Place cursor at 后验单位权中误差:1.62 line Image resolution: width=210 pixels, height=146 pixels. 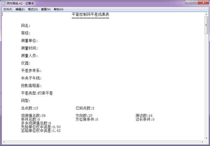41,130
